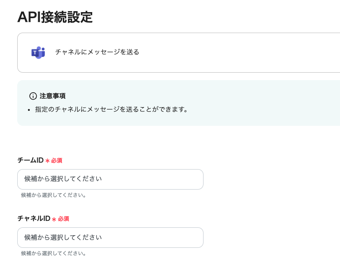This screenshot has height=266, width=340.
Task: Click the Microsoft Teams logo icon
Action: point(38,52)
